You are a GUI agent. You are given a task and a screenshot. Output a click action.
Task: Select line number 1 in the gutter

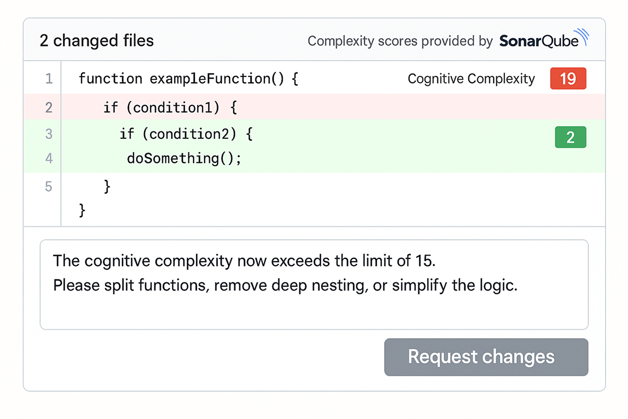coord(49,79)
